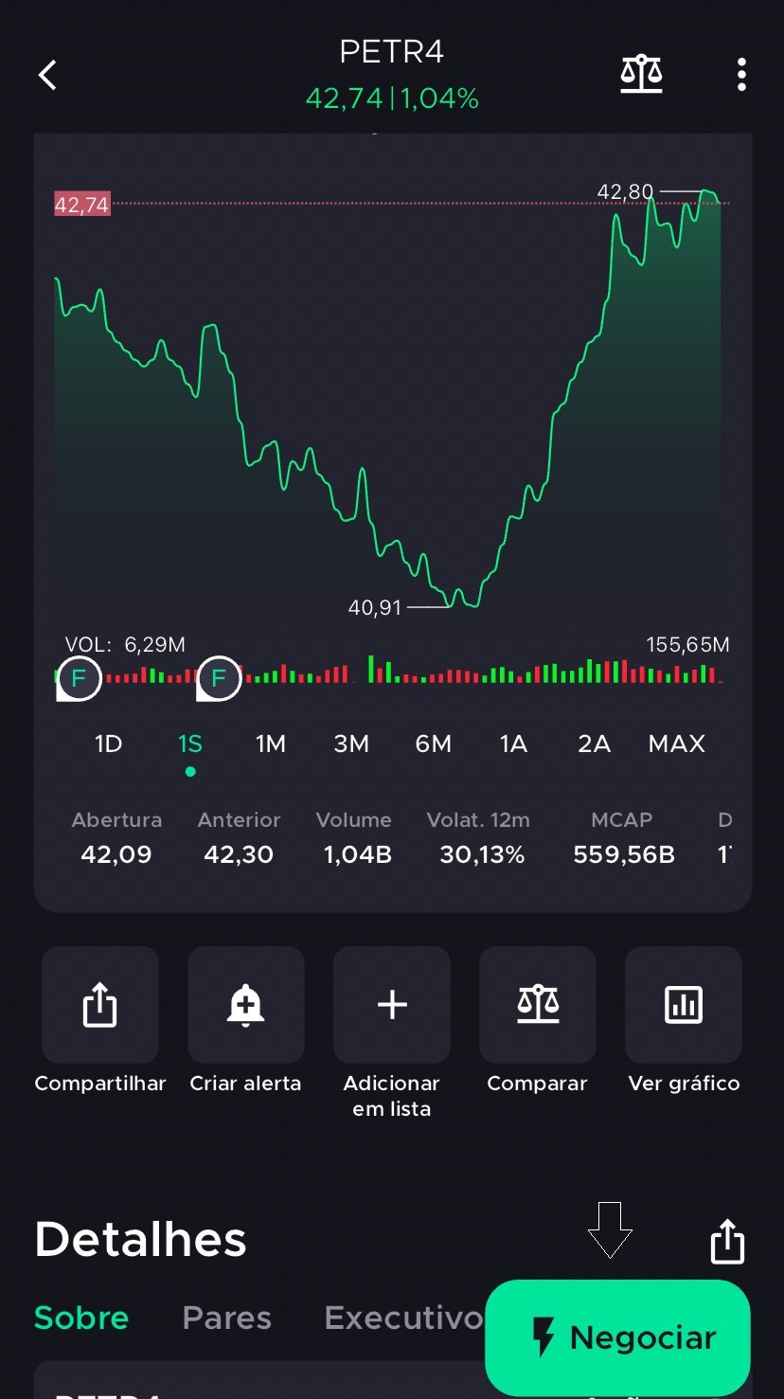Tap the back arrow at top left
784x1399 pixels.
(46, 73)
